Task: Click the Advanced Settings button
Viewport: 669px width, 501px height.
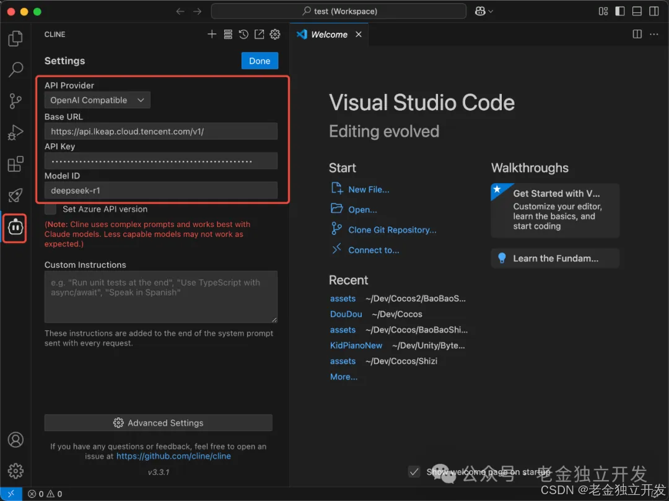Action: coord(159,422)
